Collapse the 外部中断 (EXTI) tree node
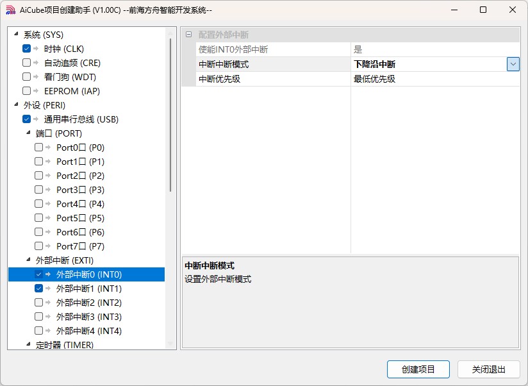This screenshot has height=386, width=528. click(28, 260)
